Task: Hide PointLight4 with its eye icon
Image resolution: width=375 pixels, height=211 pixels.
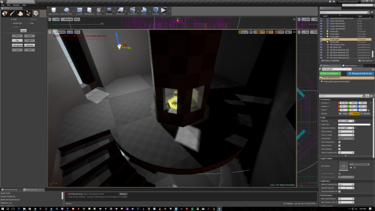Action: pyautogui.click(x=321, y=39)
